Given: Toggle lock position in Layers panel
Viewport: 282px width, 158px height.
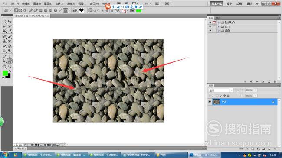Looking at the screenshot, I should [224, 96].
